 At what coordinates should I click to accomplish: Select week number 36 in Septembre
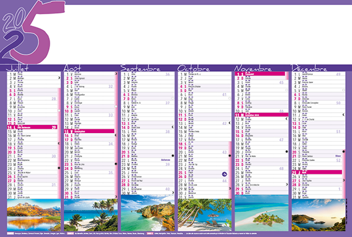(168, 74)
